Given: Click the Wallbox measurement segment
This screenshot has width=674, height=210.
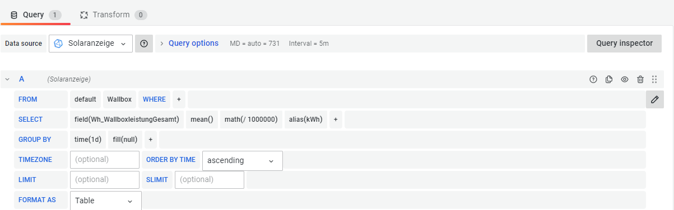Looking at the screenshot, I should (x=119, y=99).
